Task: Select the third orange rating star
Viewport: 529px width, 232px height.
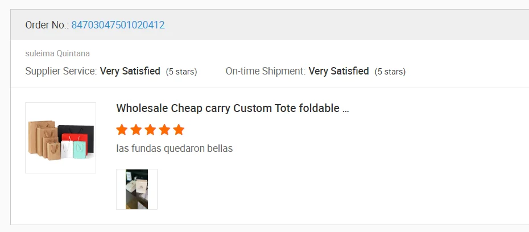Action: coord(150,130)
